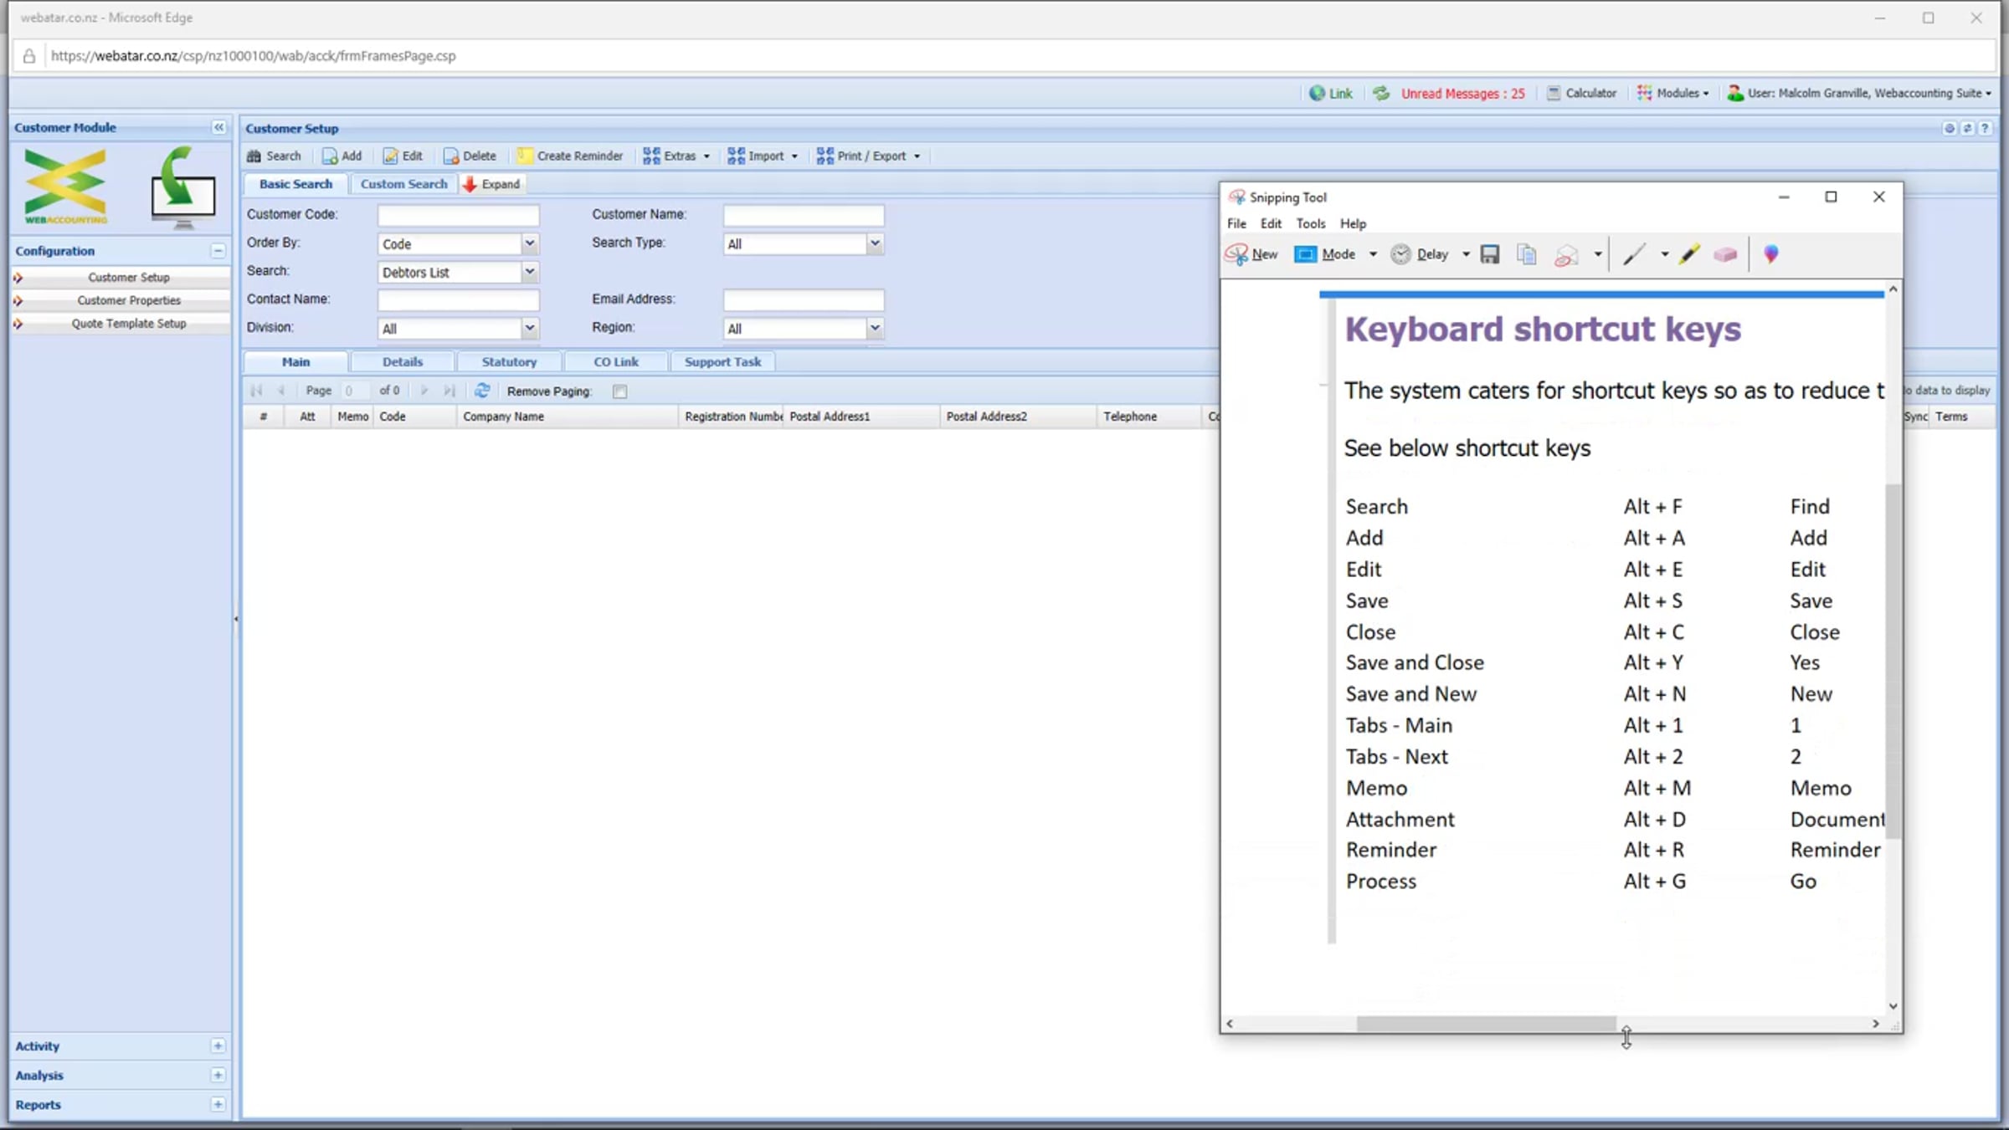Start a New snip in Snipping Tool
2009x1130 pixels.
click(x=1251, y=254)
